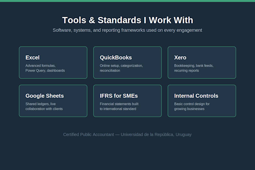Image resolution: width=255 pixels, height=170 pixels.
Task: Click the Certified Public Accountant footer line
Action: pyautogui.click(x=127, y=134)
